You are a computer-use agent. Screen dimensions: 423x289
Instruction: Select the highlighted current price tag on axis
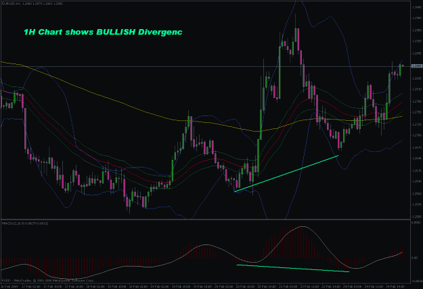click(416, 66)
